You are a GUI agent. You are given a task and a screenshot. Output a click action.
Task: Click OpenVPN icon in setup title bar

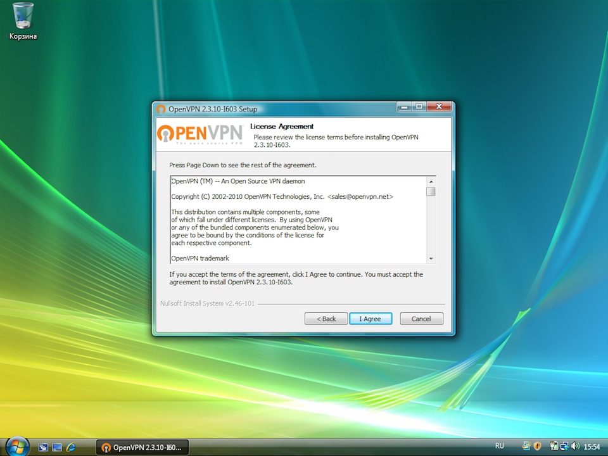[161, 110]
